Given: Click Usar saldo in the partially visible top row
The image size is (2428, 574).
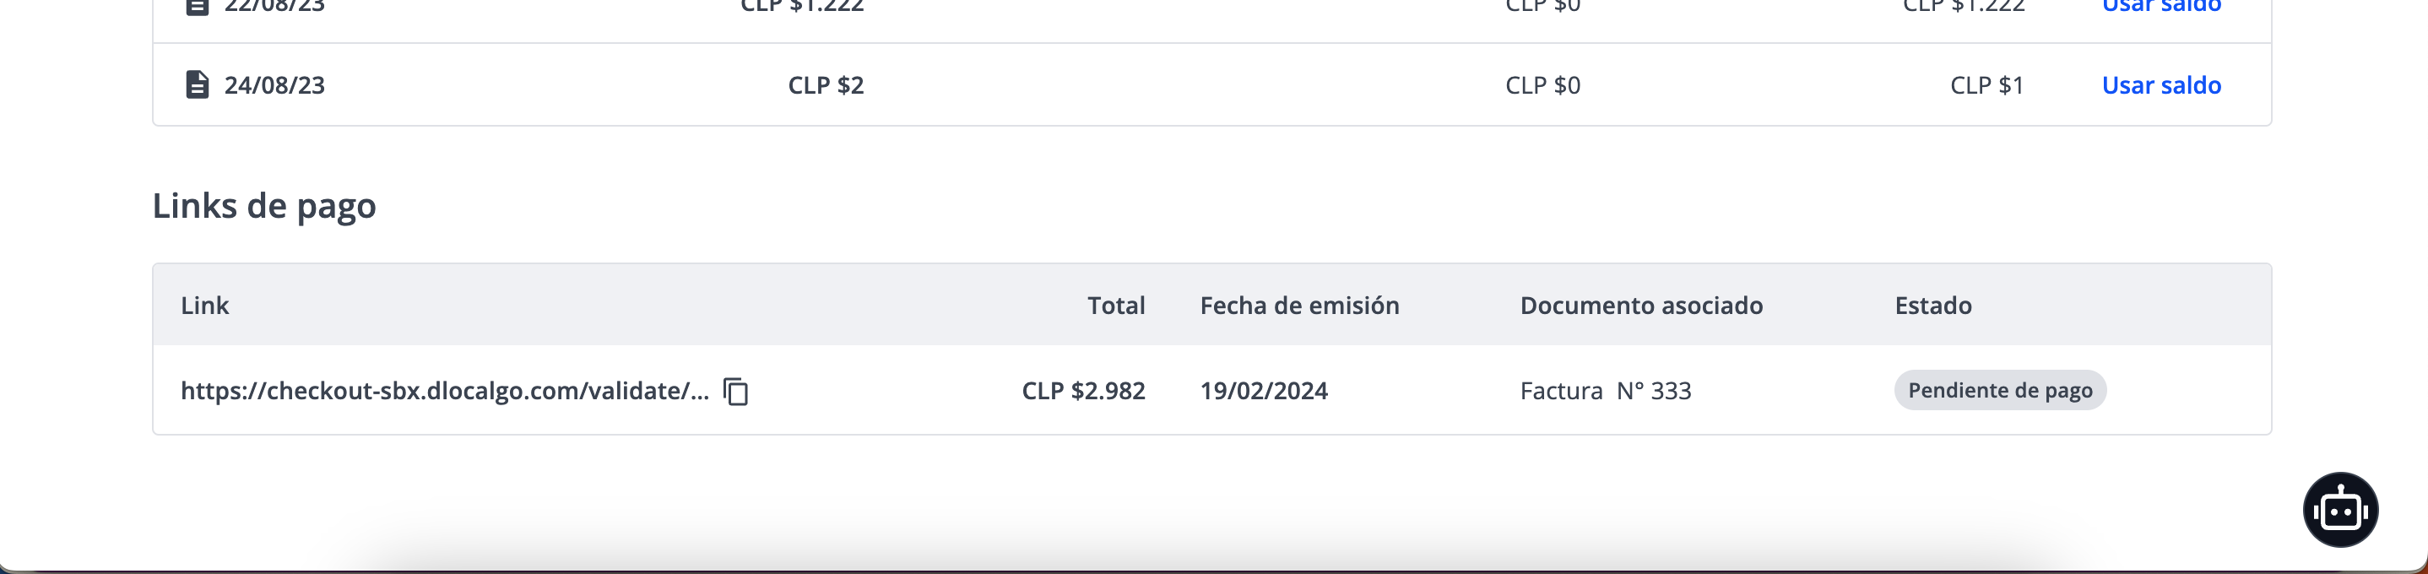Looking at the screenshot, I should point(2161,7).
